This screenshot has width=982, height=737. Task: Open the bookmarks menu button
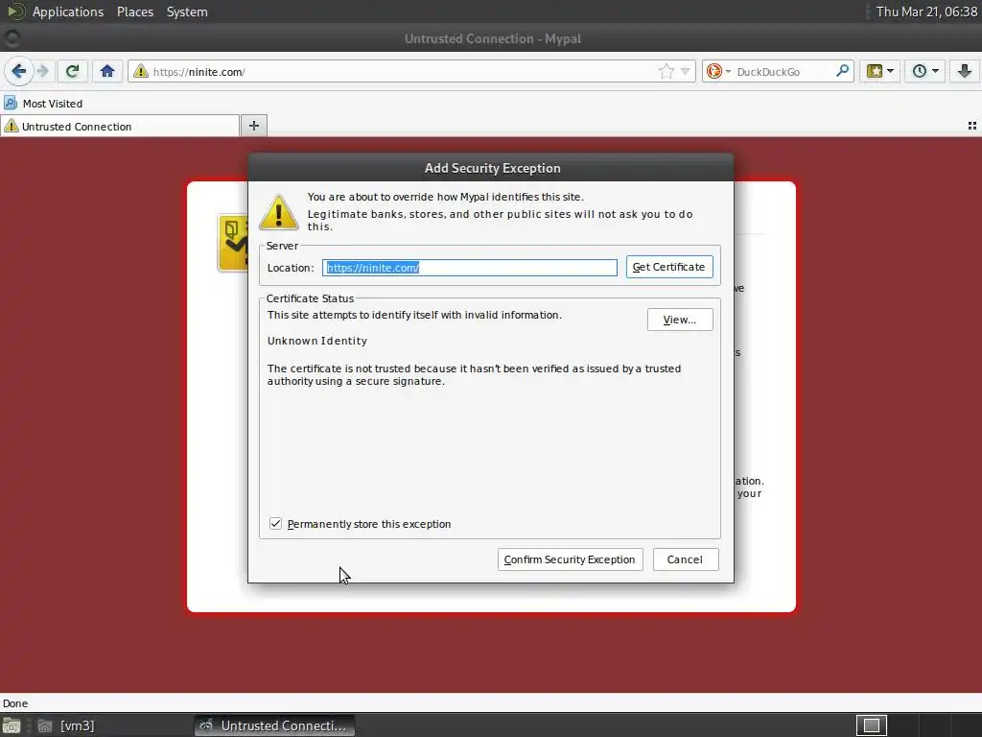click(x=875, y=71)
